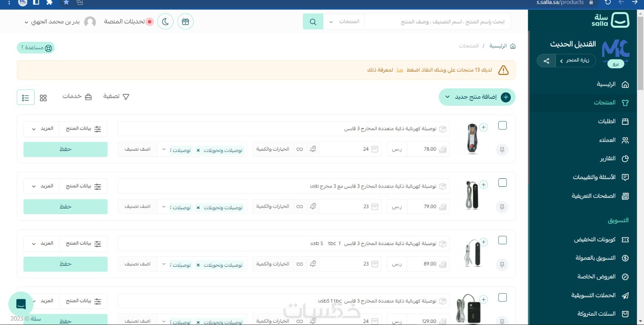Add image to the 78.00 product
This screenshot has width=644, height=325.
click(x=483, y=127)
